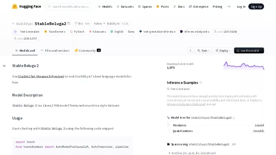Click the downloads chart graph
The height and width of the screenshot is (155, 276).
coord(244,65)
